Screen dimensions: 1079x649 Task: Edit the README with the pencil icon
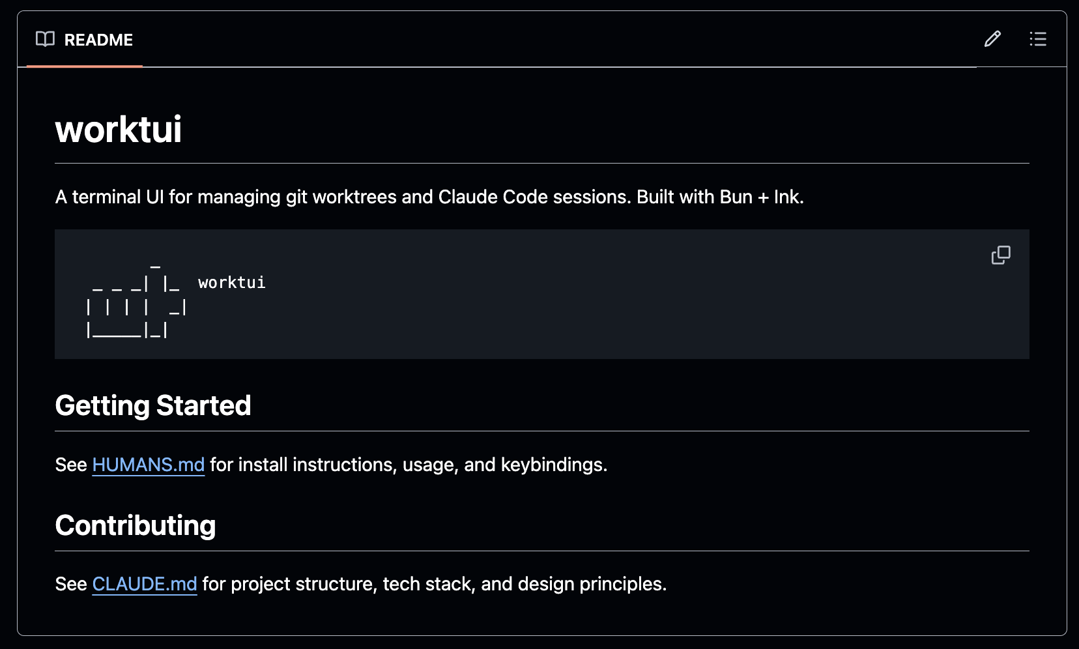coord(992,39)
